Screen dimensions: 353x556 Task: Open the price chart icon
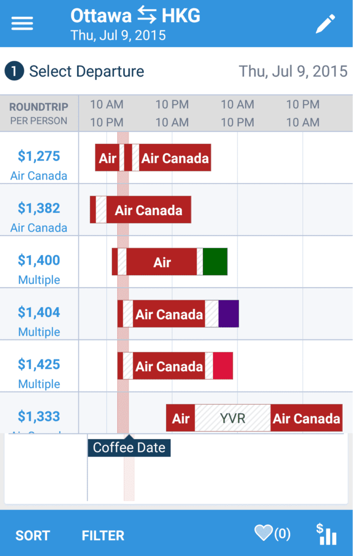[x=326, y=534]
